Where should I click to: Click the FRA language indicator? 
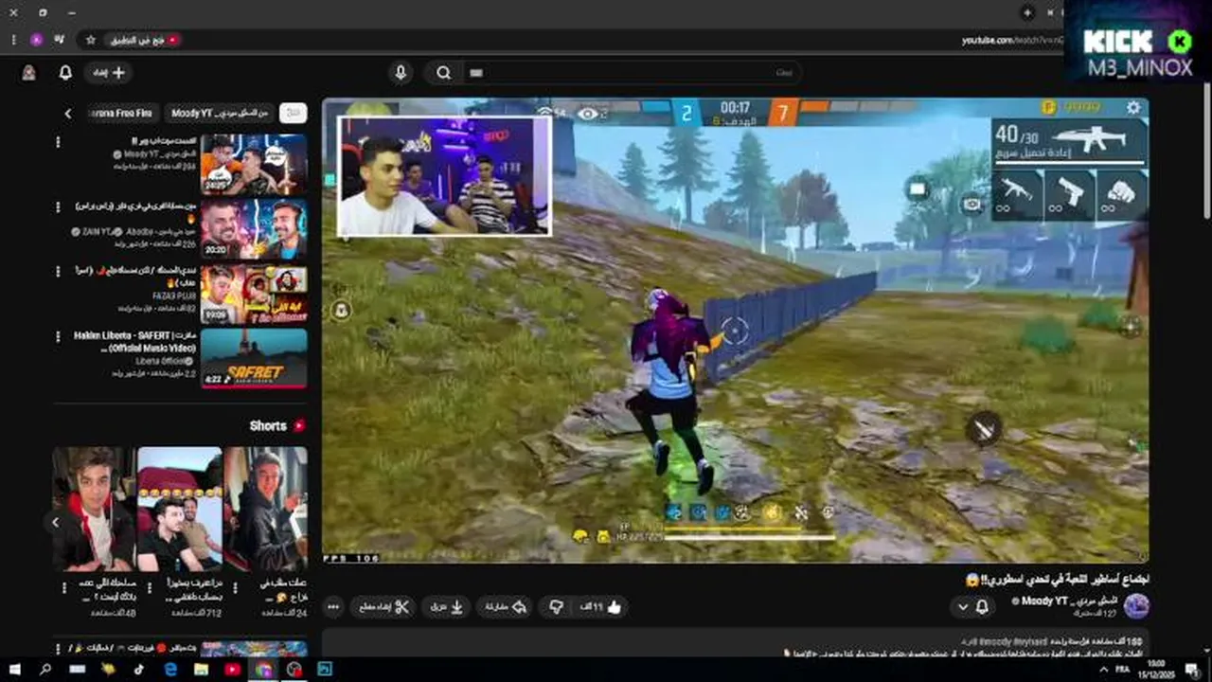point(1121,669)
